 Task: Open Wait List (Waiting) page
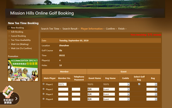coord(20,44)
